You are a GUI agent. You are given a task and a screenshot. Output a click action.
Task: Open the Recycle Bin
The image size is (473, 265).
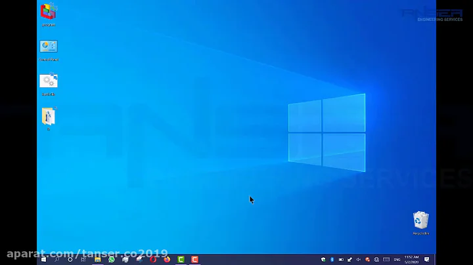pyautogui.click(x=421, y=223)
